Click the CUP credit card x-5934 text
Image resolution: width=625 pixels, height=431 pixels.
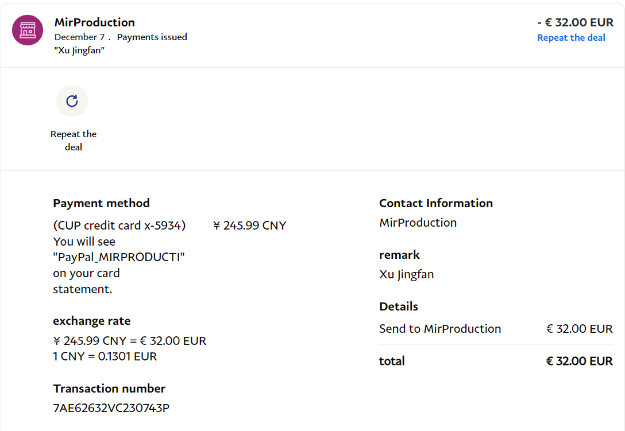pyautogui.click(x=119, y=226)
